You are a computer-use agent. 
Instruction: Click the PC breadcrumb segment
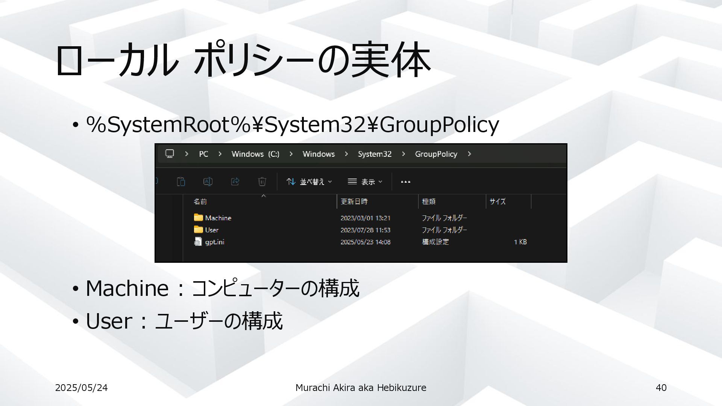203,154
